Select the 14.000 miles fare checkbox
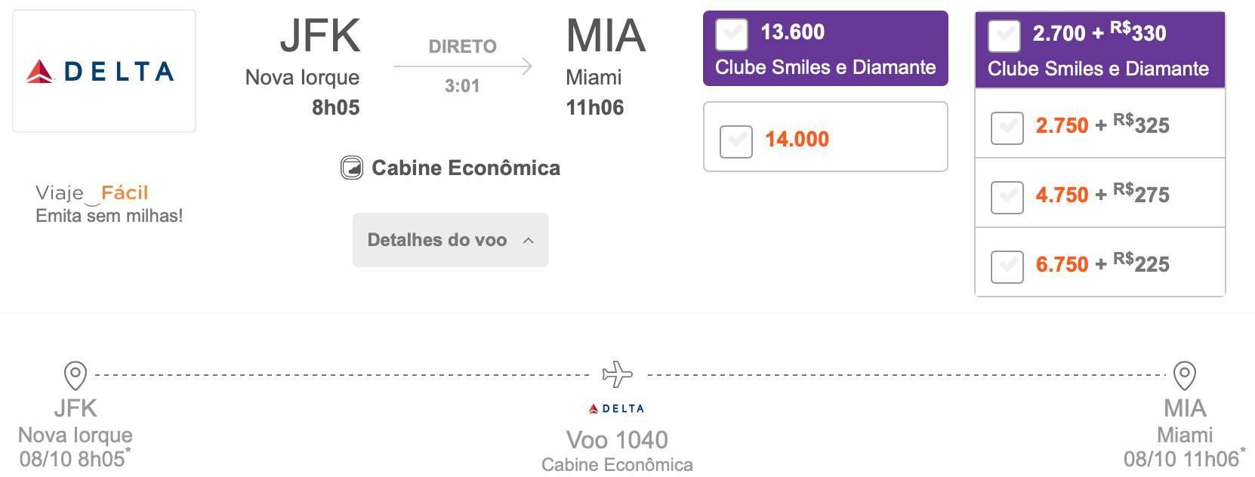Image resolution: width=1255 pixels, height=477 pixels. coord(736,141)
